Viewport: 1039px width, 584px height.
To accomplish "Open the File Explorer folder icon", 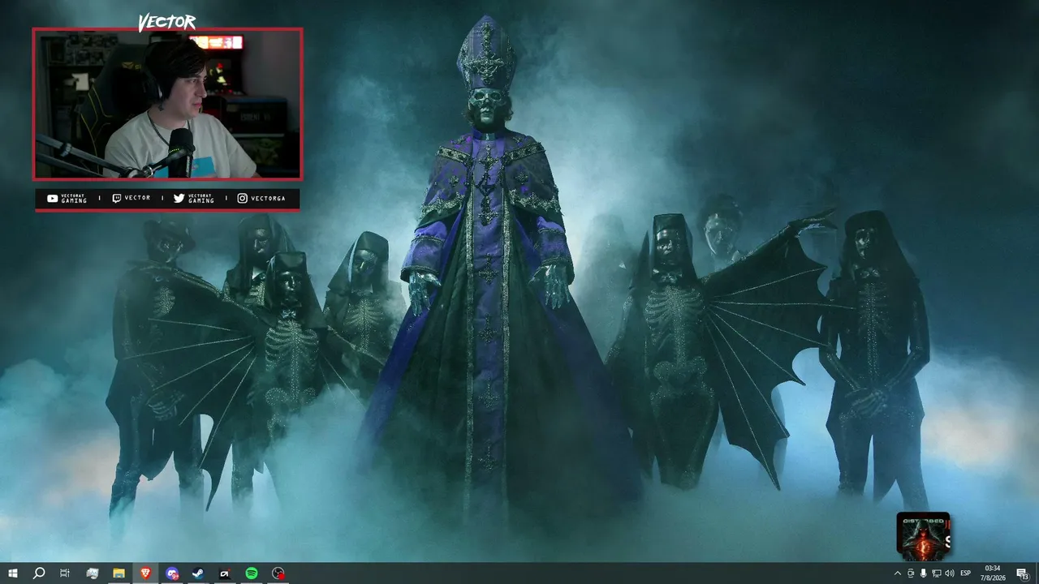I will tap(119, 573).
